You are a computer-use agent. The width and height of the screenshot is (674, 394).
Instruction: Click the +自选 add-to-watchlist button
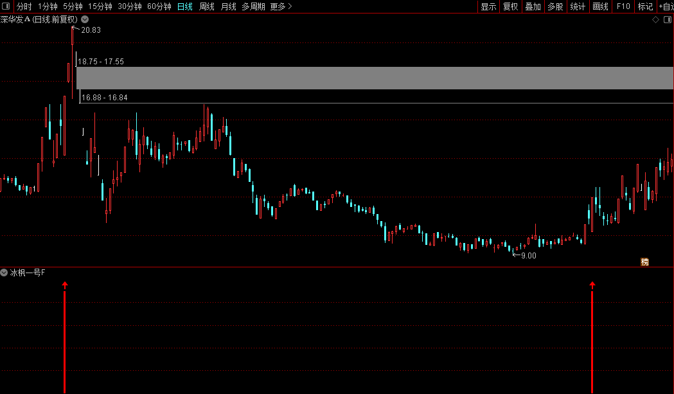click(x=666, y=6)
